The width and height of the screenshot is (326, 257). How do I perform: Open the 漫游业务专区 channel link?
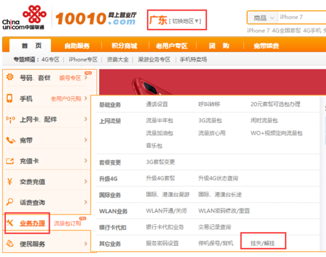click(x=154, y=60)
